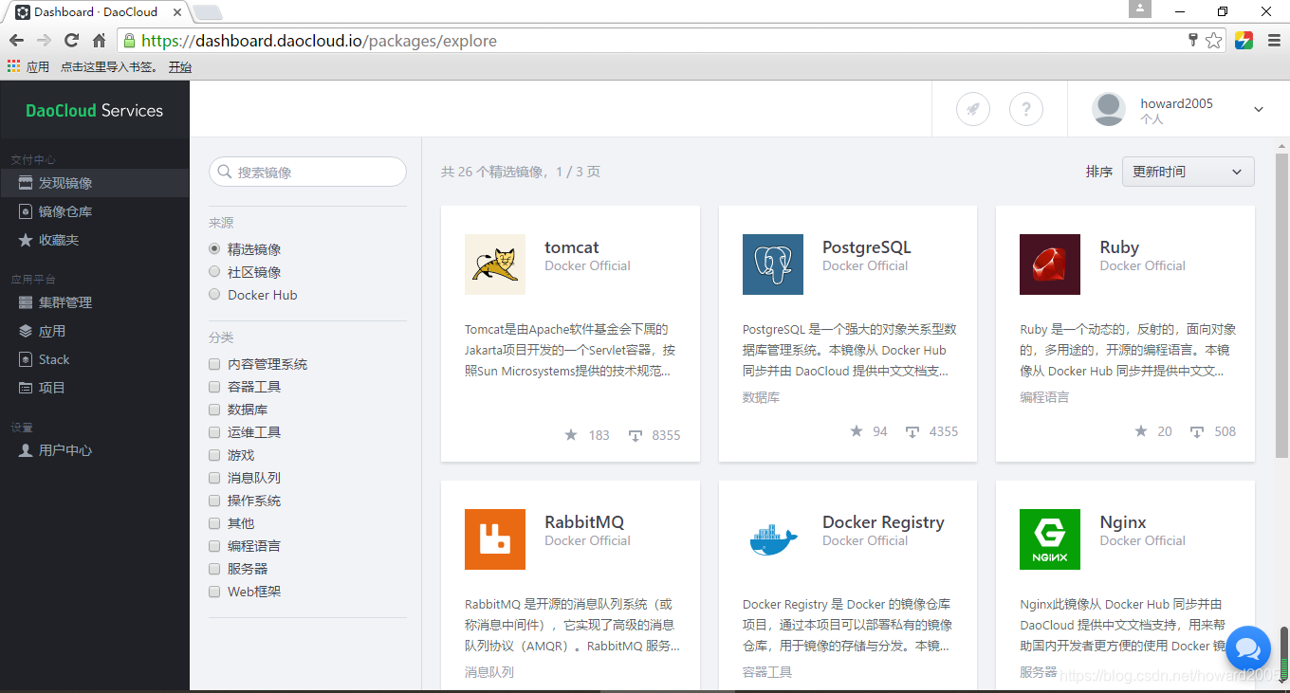Image resolution: width=1290 pixels, height=693 pixels.
Task: Select the Docker Hub radio button
Action: (214, 294)
